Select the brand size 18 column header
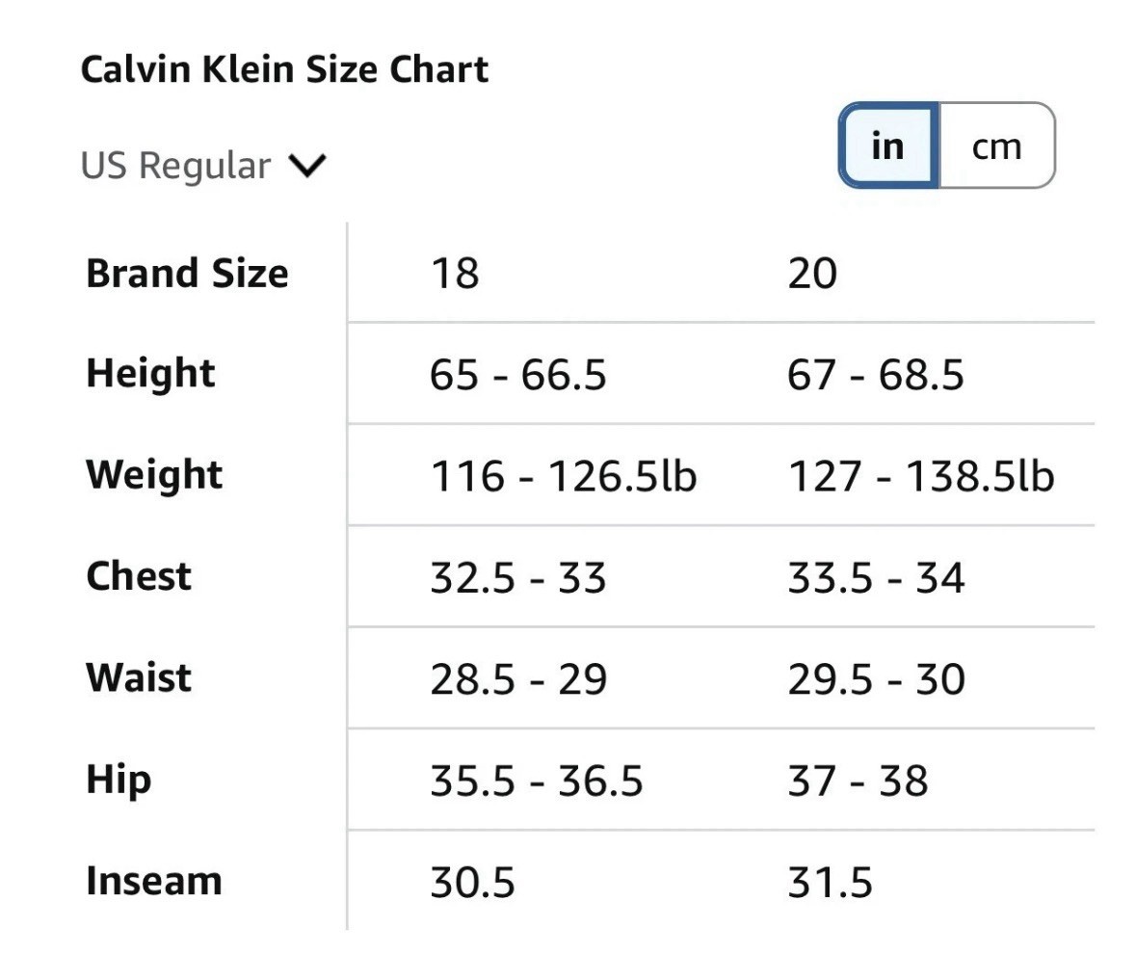 click(x=455, y=274)
